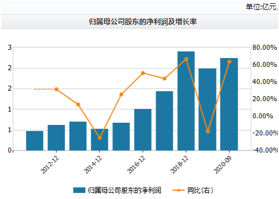Click the x-axis label 2020-09
The height and width of the screenshot is (199, 279).
click(x=223, y=165)
